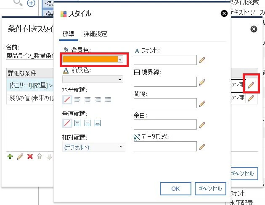The image size is (265, 205).
Task: Edit style of [クエリー1].[数量] row pencil
Action: pyautogui.click(x=251, y=85)
